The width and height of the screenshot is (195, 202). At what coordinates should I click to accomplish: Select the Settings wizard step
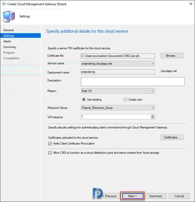tap(20, 35)
